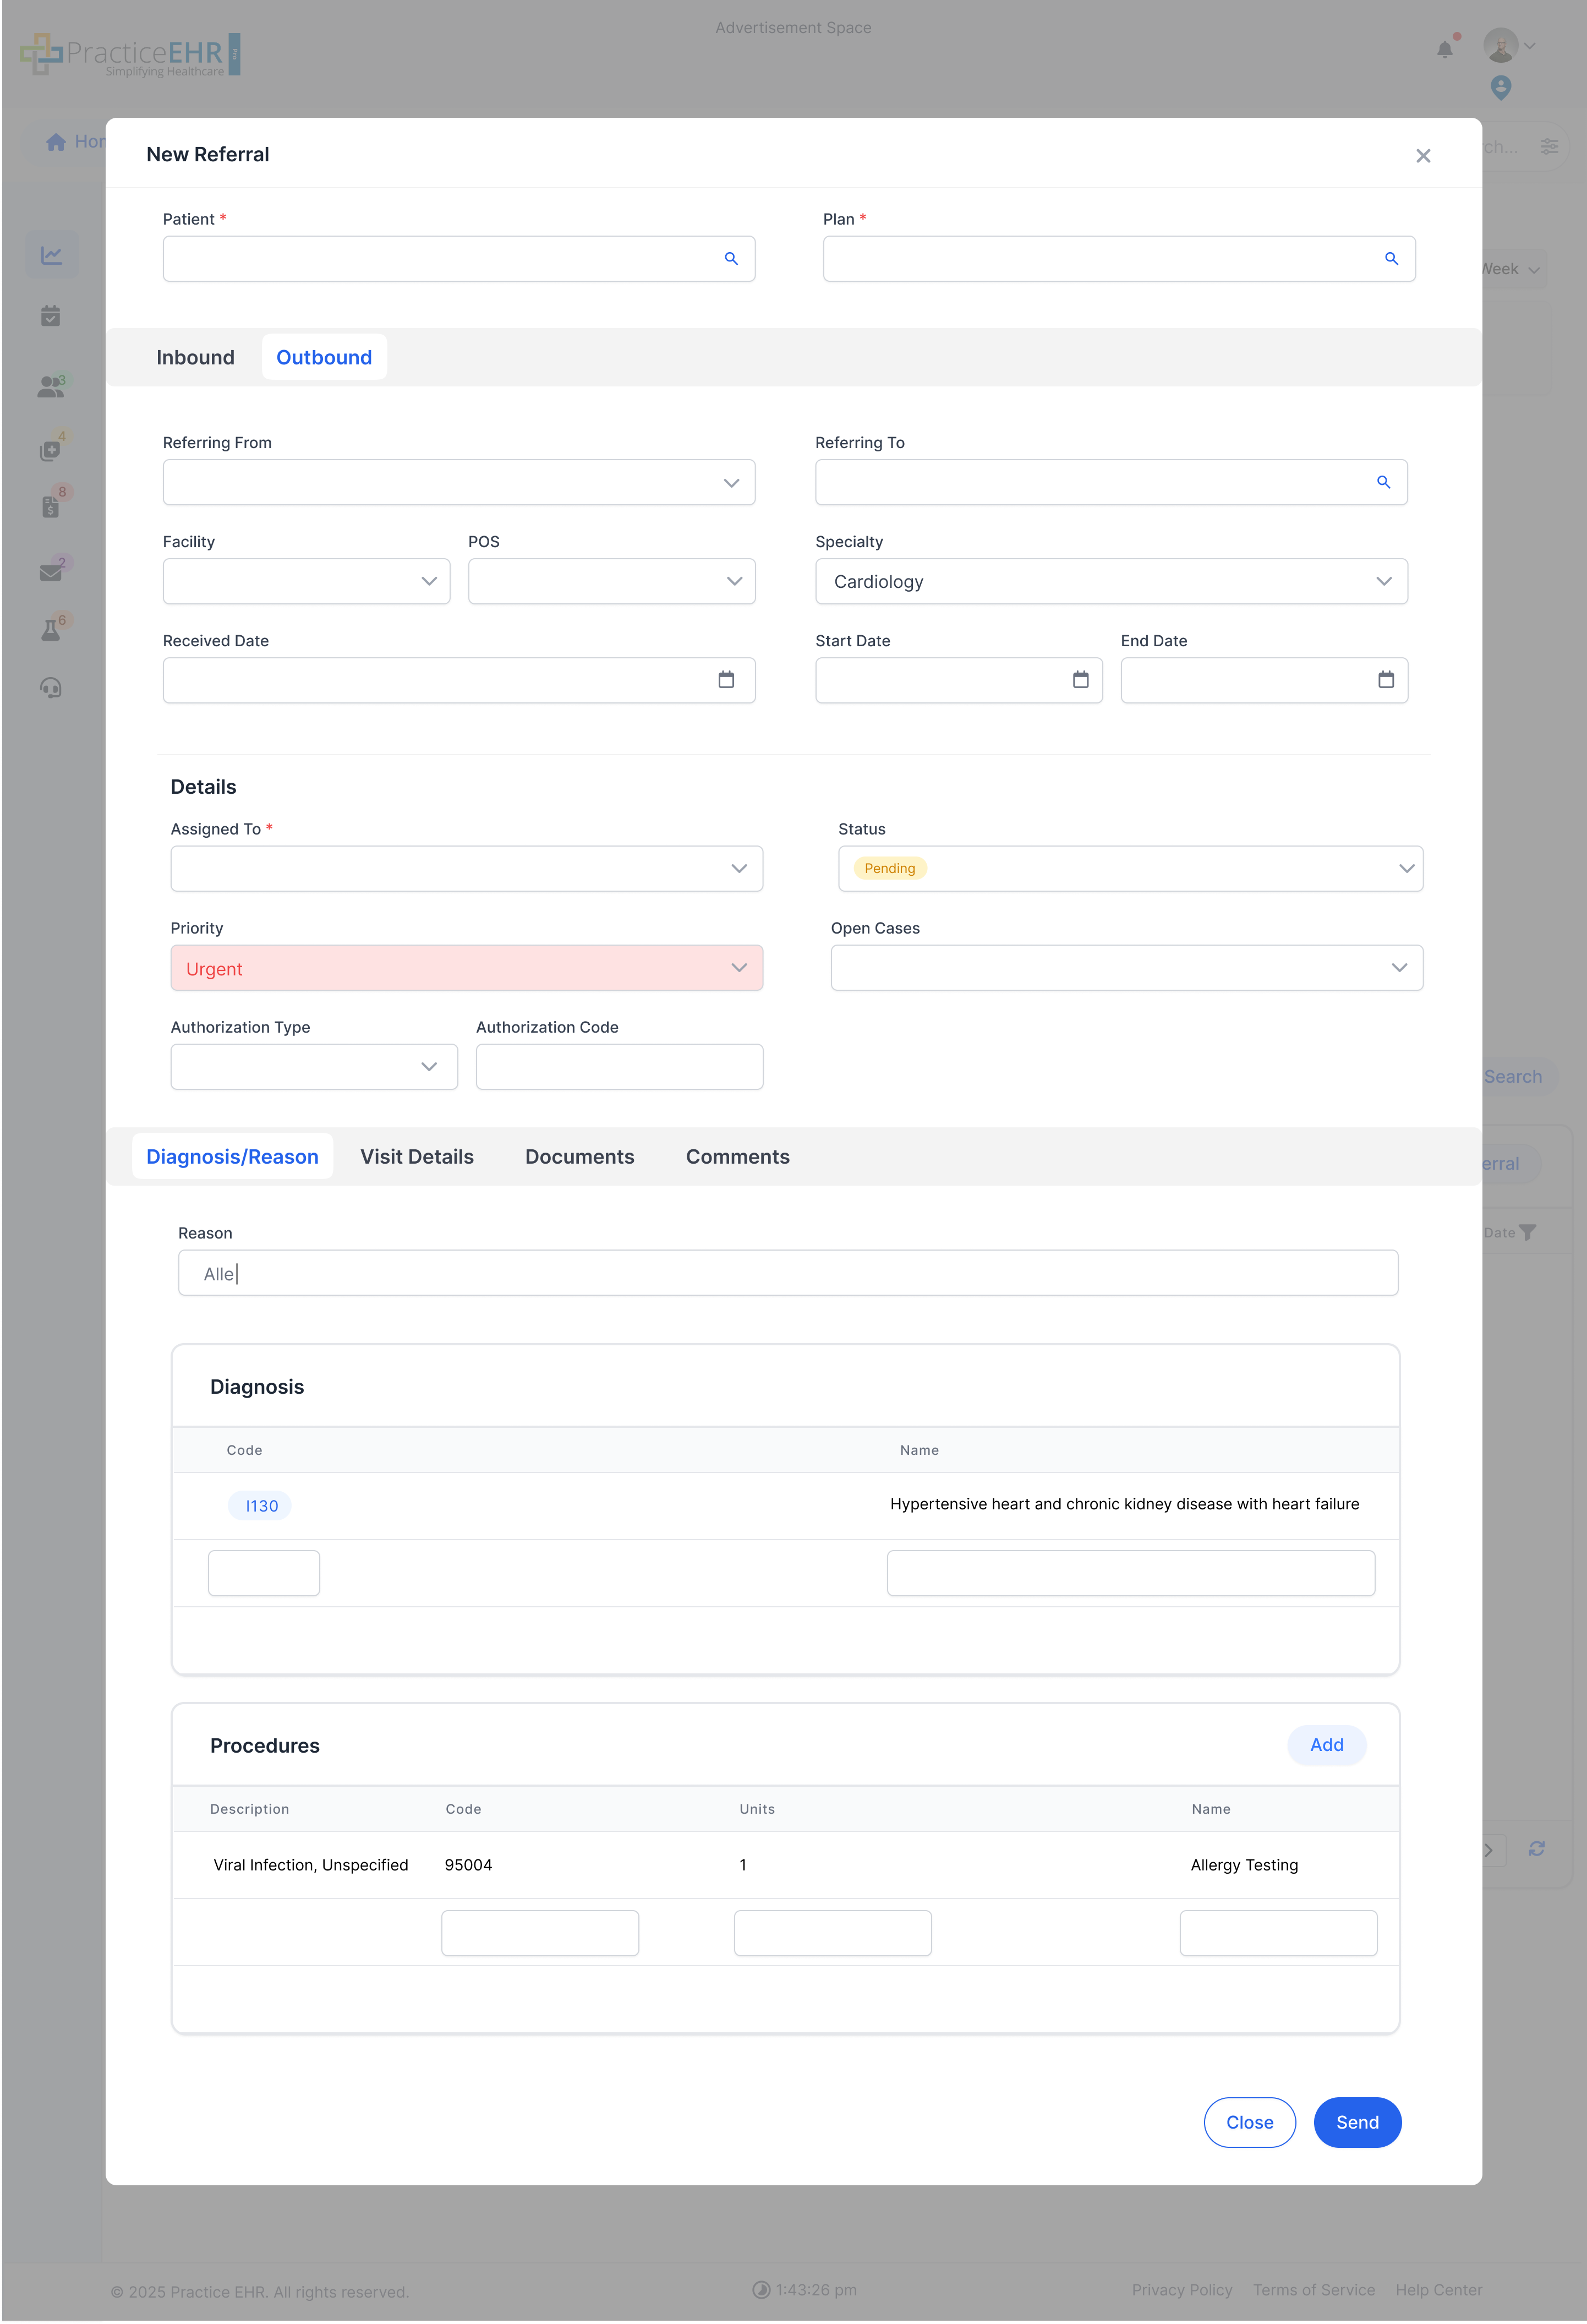This screenshot has width=1587, height=2324.
Task: Open the Start Date calendar picker
Action: (x=1081, y=679)
